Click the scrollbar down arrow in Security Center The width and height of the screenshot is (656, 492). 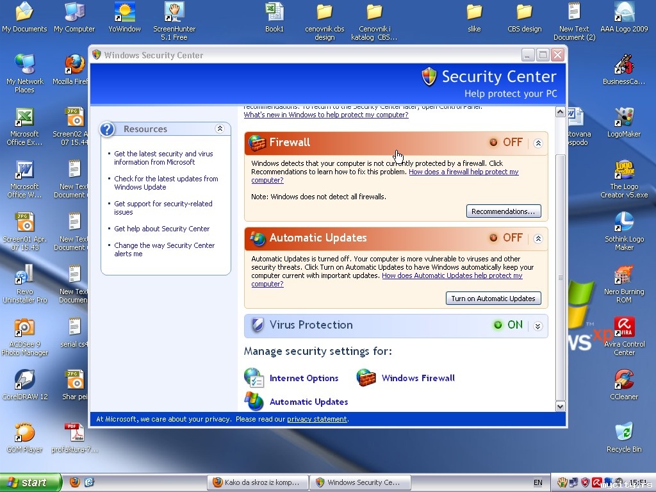(x=560, y=406)
